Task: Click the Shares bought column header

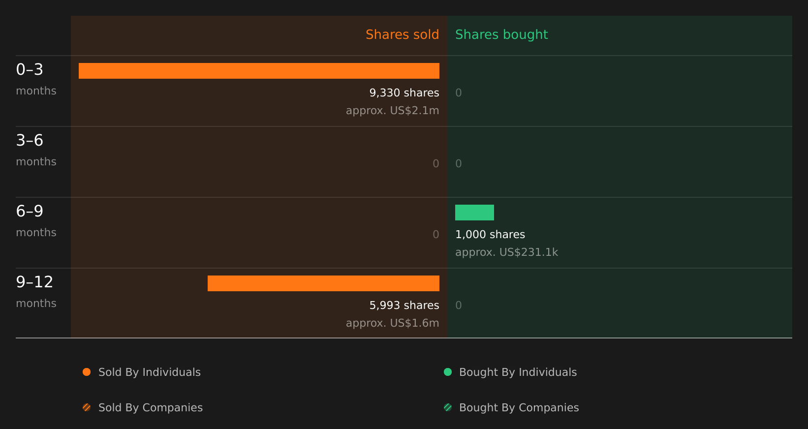Action: [x=501, y=34]
